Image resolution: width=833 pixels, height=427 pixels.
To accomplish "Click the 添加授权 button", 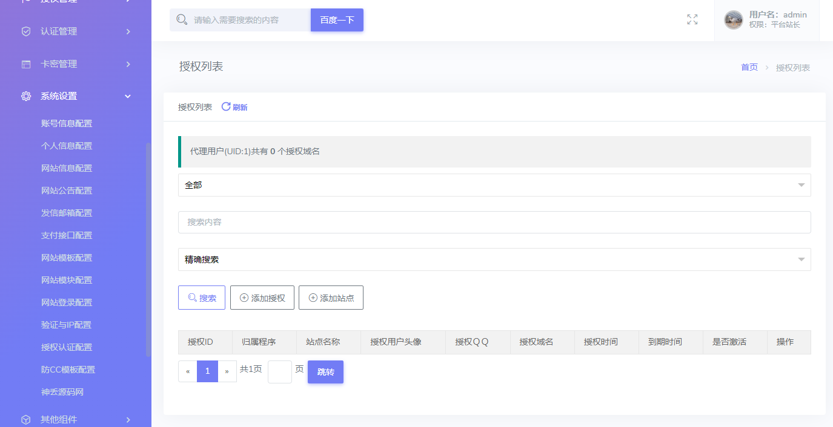I will (262, 297).
